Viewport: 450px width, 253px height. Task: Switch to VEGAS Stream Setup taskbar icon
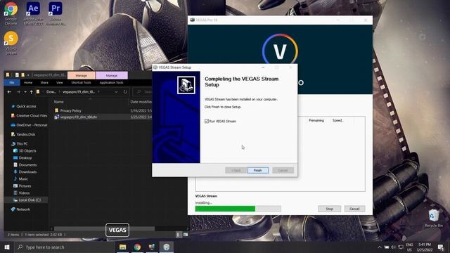tap(167, 247)
